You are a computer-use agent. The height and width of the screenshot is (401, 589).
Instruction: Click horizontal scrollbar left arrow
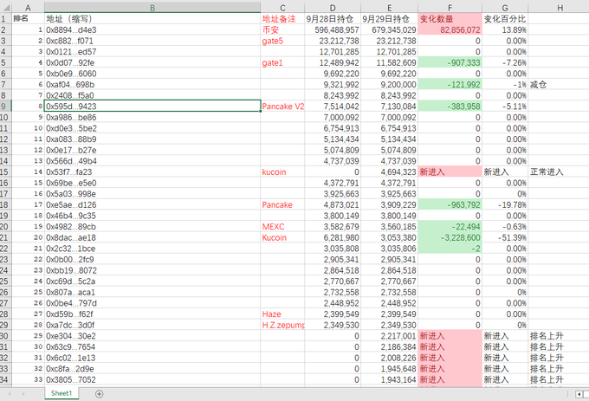tap(579, 394)
